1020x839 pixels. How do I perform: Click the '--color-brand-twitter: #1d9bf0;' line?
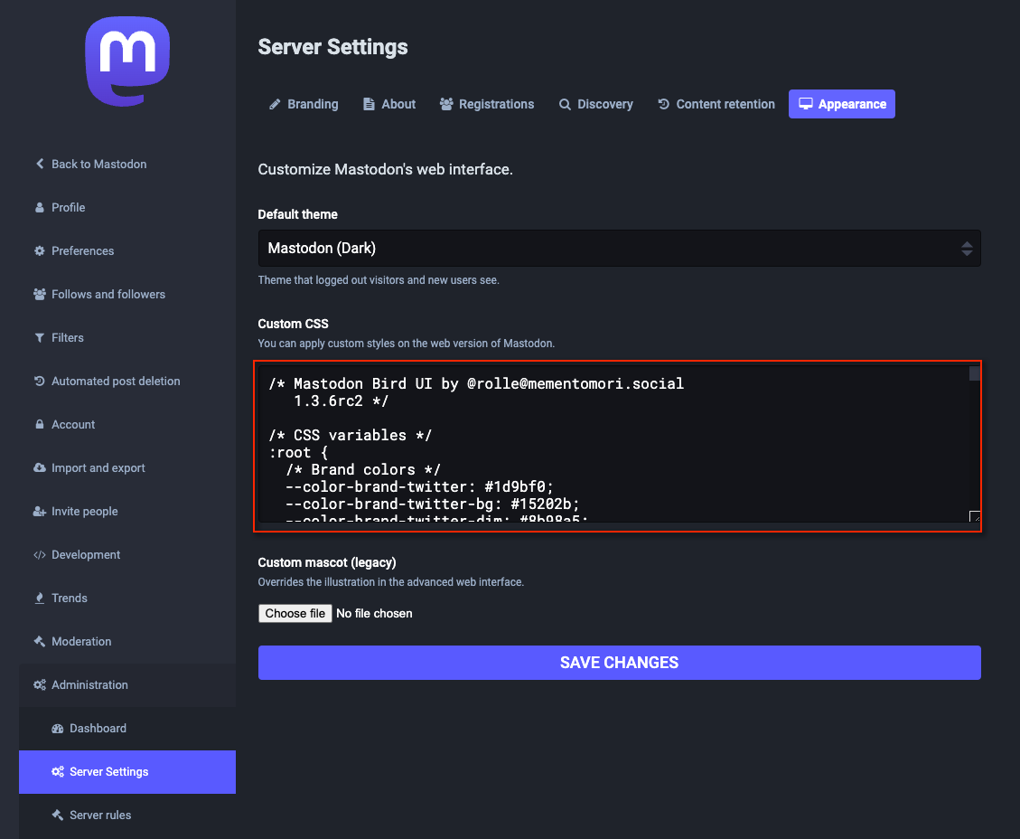[419, 487]
